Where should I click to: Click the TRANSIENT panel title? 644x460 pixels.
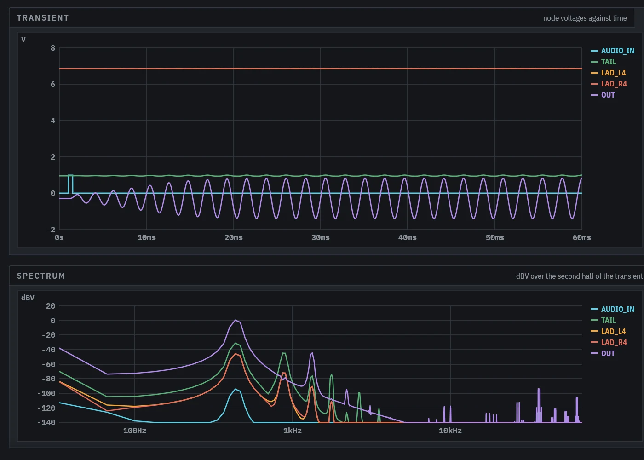[x=43, y=18]
